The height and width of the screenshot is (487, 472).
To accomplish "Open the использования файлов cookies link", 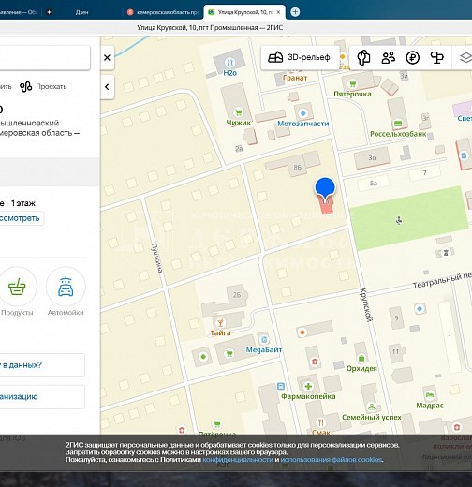I will tap(332, 460).
